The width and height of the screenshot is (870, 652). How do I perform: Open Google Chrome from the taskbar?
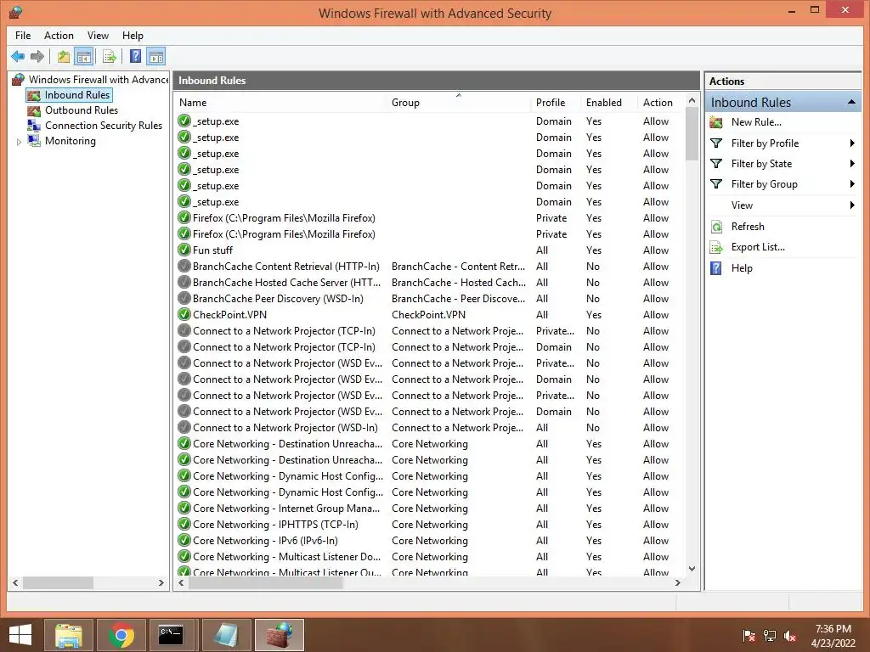121,635
